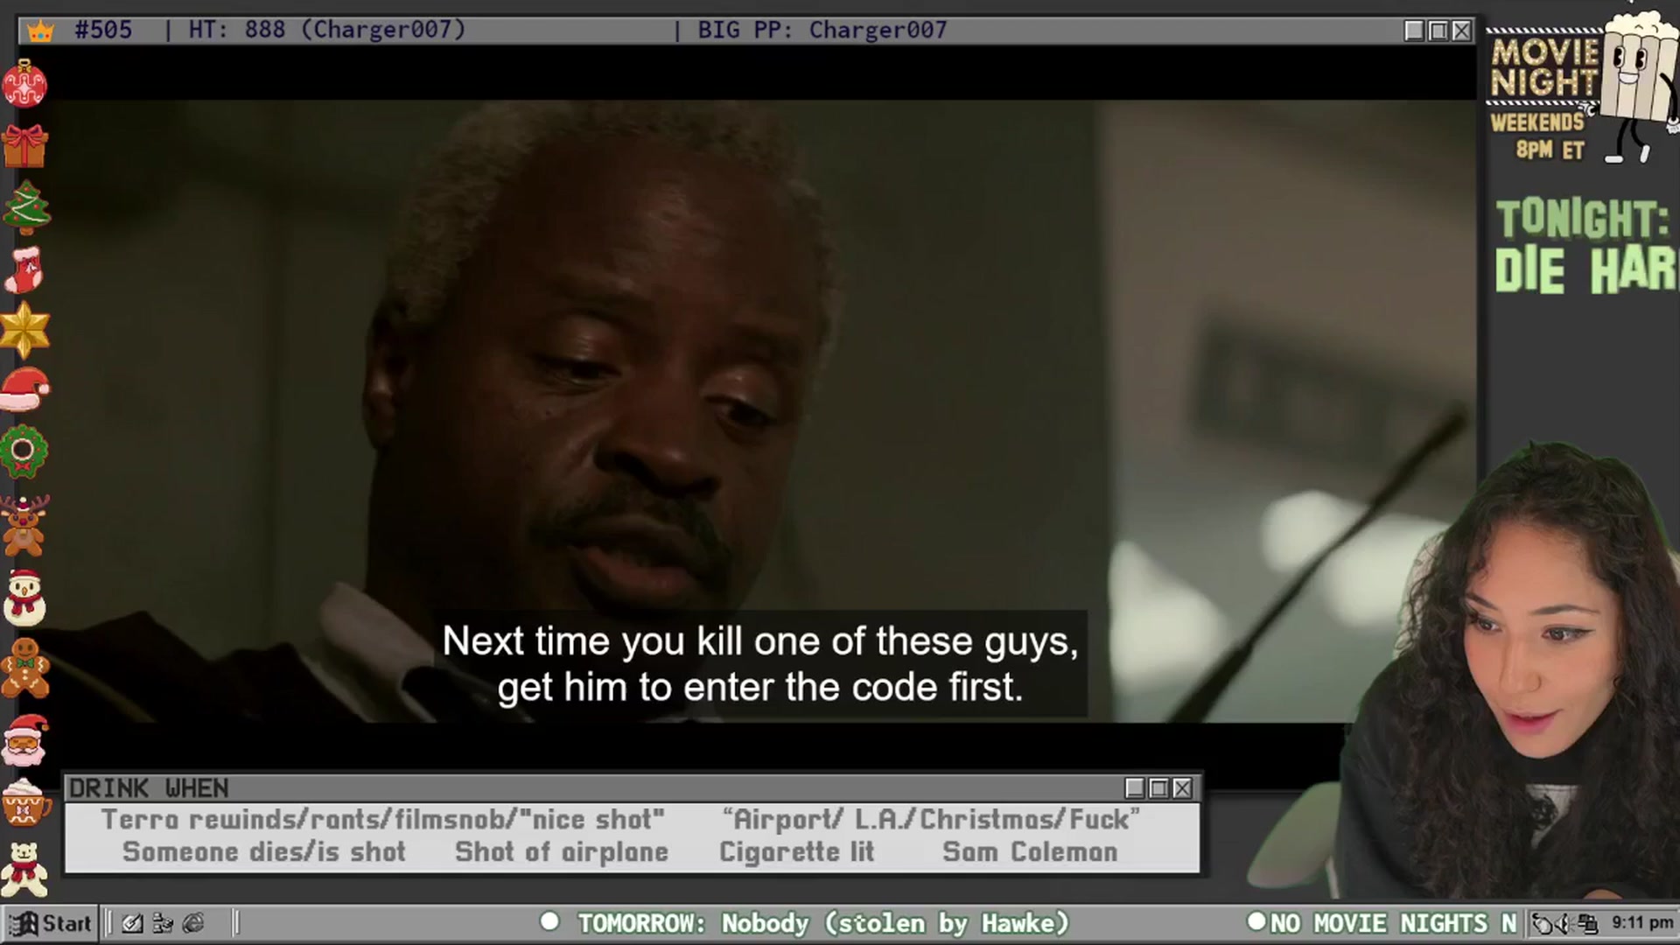Image resolution: width=1680 pixels, height=945 pixels.
Task: Click the 9:11 pm clock
Action: click(x=1642, y=923)
